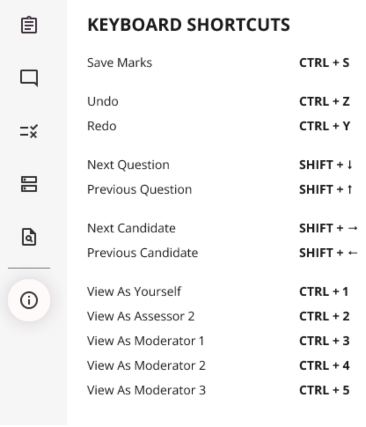Select the checklist tick-cross sidebar icon
The height and width of the screenshot is (427, 366).
click(x=29, y=131)
